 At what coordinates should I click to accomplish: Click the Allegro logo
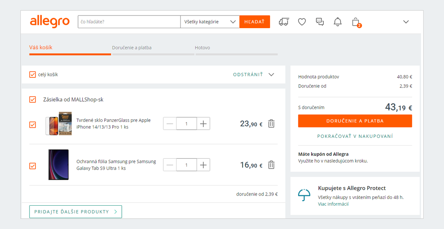coord(50,21)
